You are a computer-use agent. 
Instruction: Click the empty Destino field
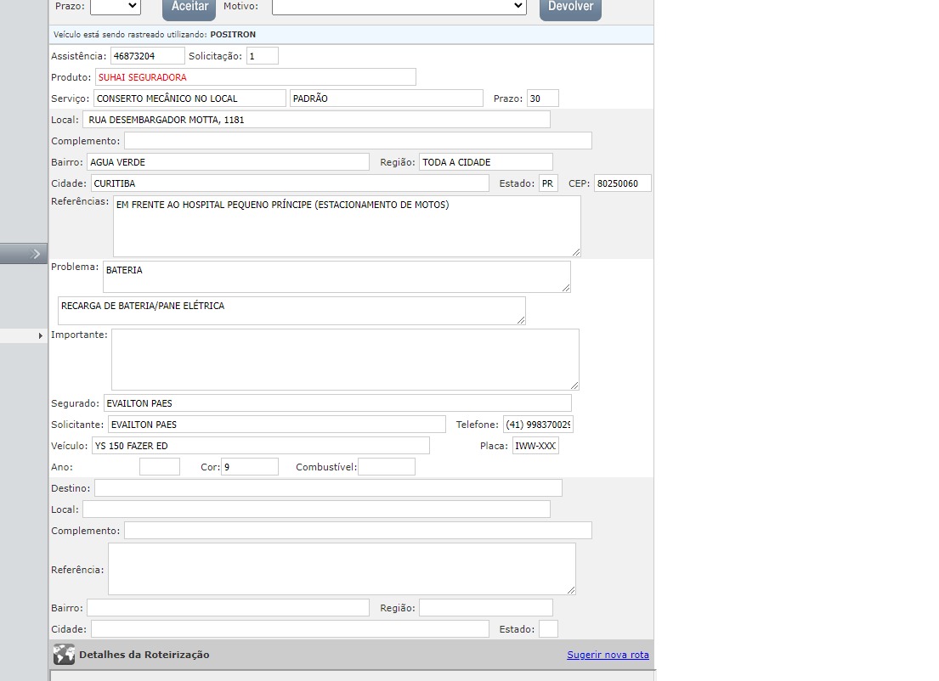pyautogui.click(x=328, y=487)
